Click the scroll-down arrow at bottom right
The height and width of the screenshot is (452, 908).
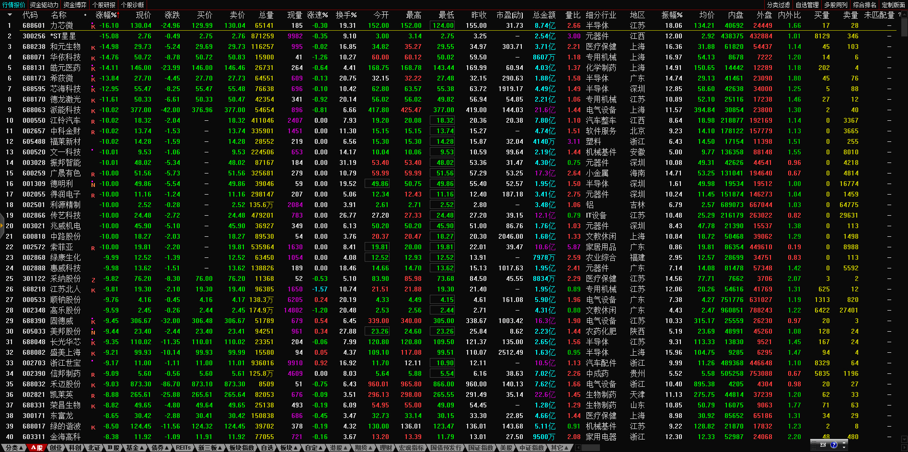point(904,440)
